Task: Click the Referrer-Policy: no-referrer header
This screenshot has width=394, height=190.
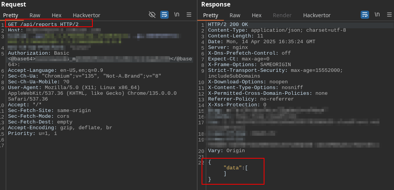Action: [251, 99]
